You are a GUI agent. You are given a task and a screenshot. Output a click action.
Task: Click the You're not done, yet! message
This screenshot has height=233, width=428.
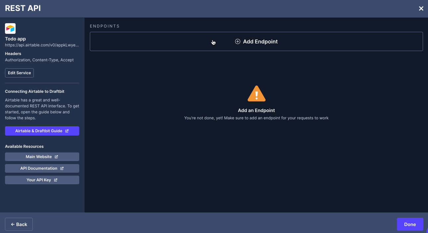(257, 118)
